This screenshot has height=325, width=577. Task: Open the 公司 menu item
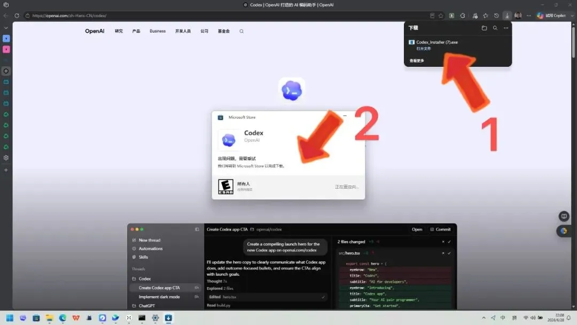[204, 32]
